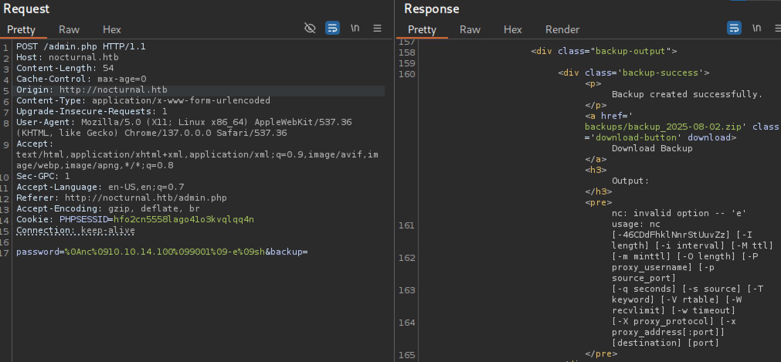Click the Host: nocturnal.htb header line
The height and width of the screenshot is (362, 781).
[68, 58]
